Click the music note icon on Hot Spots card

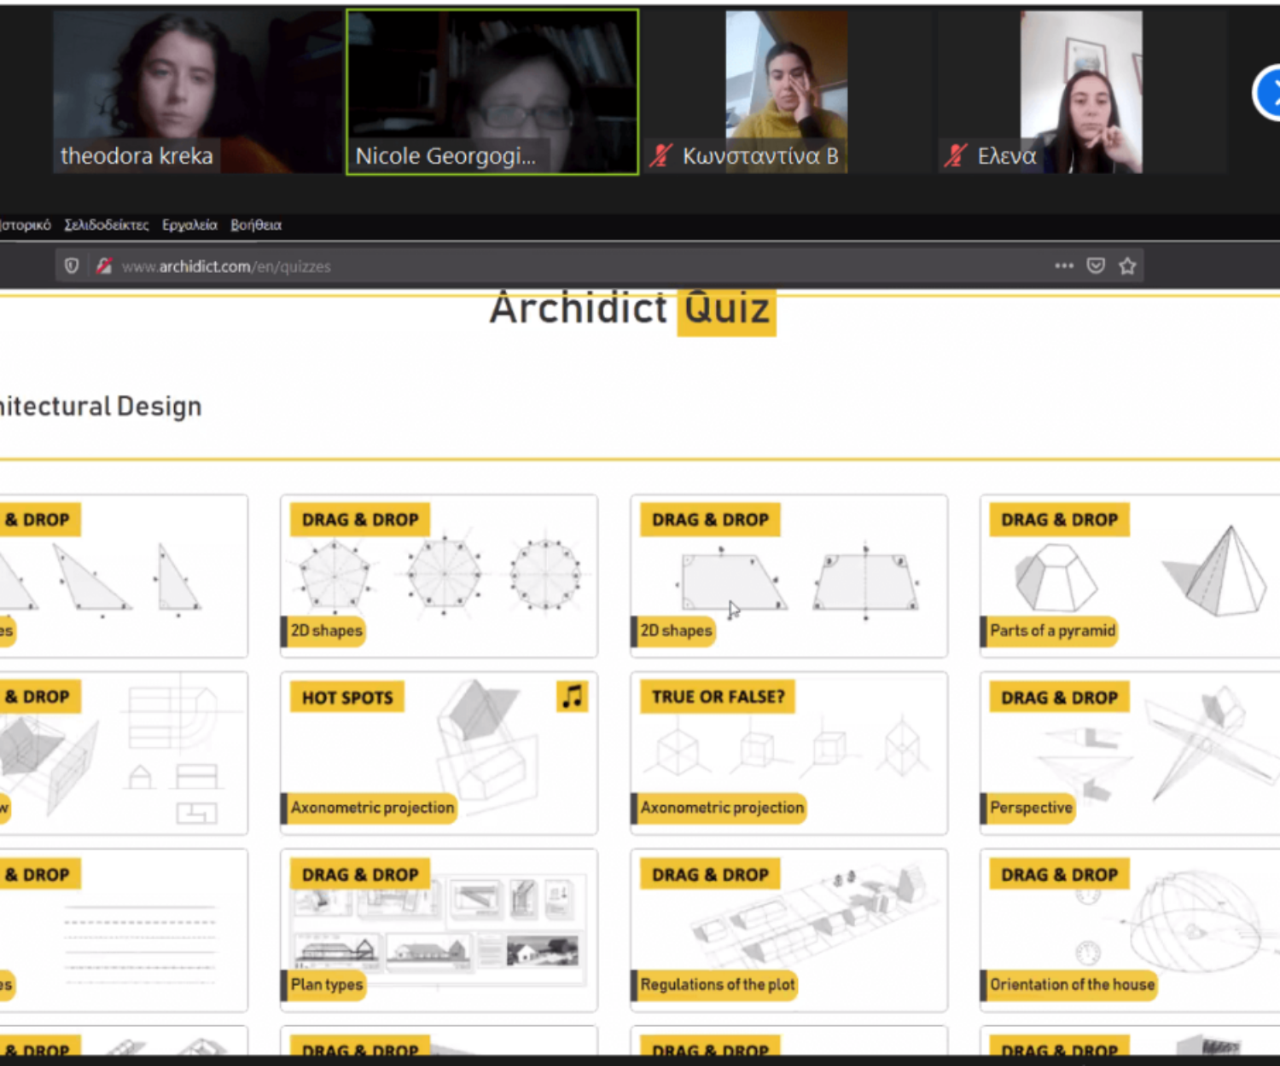tap(572, 696)
